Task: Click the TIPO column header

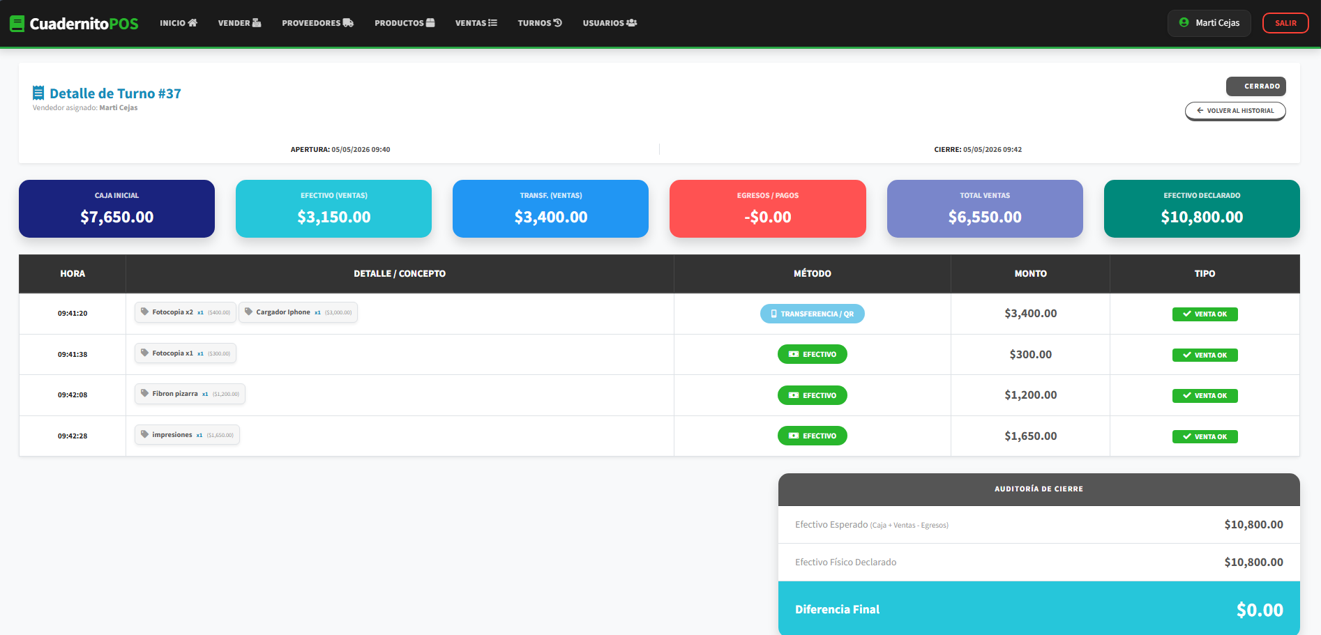Action: [1205, 274]
